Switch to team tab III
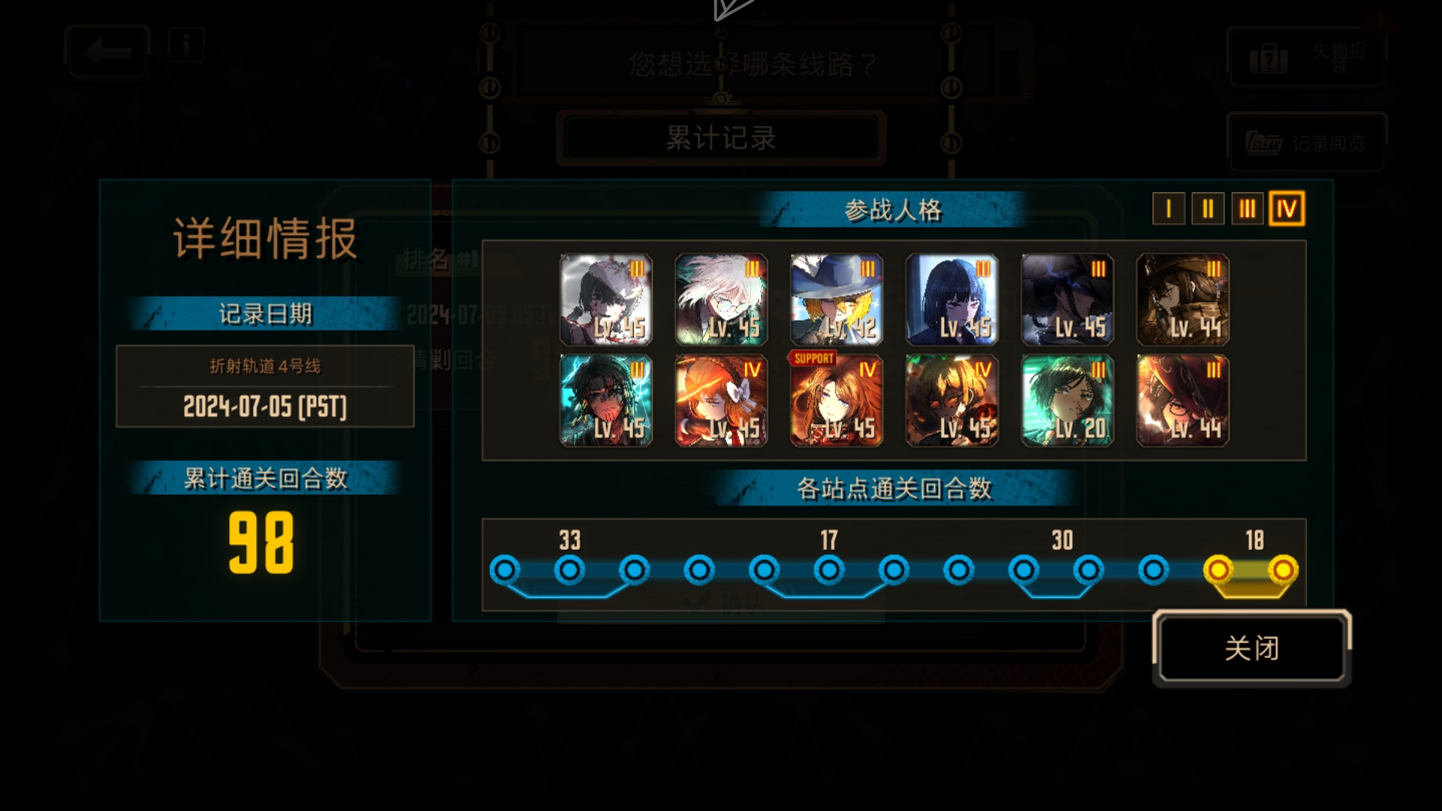1442x811 pixels. tap(1247, 209)
